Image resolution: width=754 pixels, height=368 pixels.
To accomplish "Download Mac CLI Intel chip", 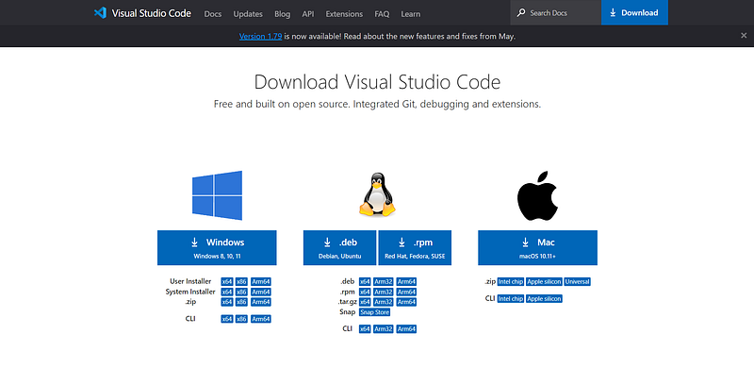I will [510, 298].
